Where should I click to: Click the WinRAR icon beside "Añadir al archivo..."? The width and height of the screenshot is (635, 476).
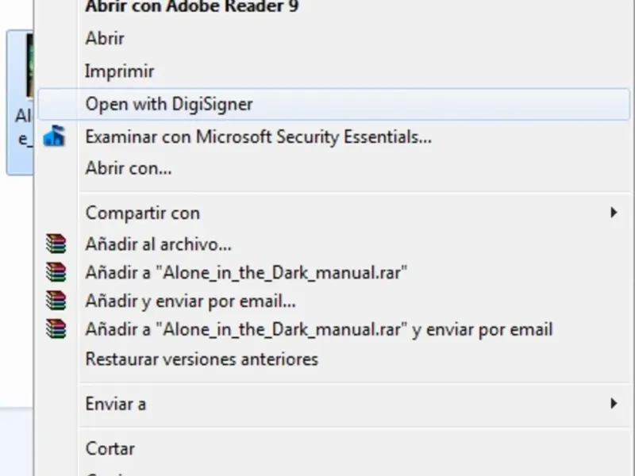click(x=56, y=244)
